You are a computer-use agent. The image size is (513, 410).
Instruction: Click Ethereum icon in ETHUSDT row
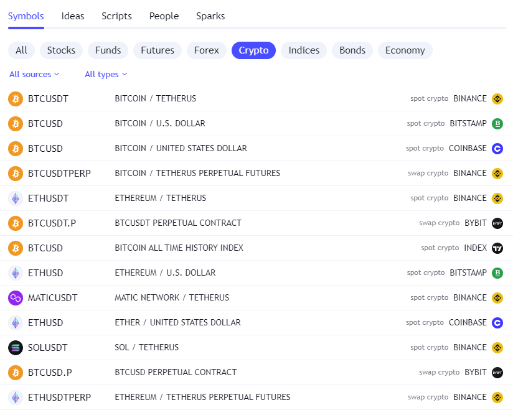point(16,198)
